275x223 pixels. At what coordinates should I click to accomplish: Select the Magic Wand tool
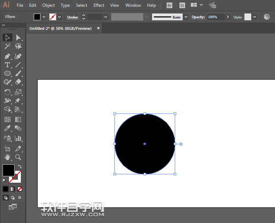7,46
